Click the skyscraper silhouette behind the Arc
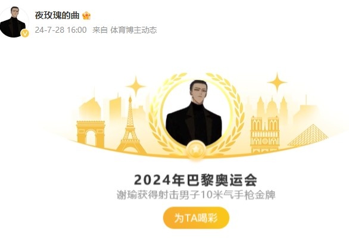349x240 pixels. [90, 109]
